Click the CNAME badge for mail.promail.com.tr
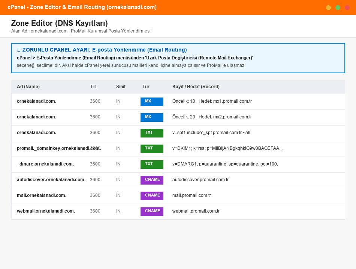Viewport: 356px width, 269px height. [x=152, y=196]
